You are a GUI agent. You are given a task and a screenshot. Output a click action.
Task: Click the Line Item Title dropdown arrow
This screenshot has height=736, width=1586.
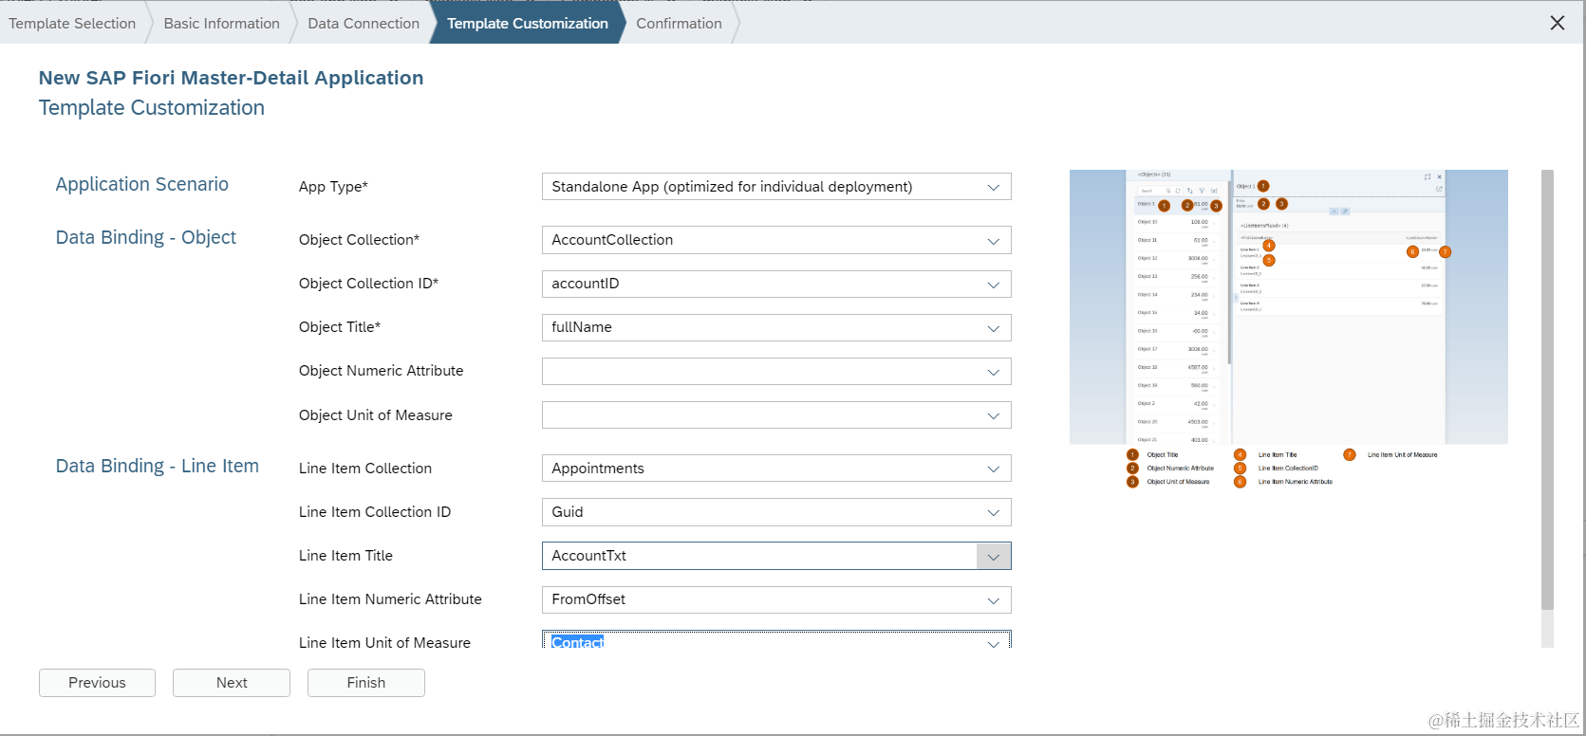(993, 557)
